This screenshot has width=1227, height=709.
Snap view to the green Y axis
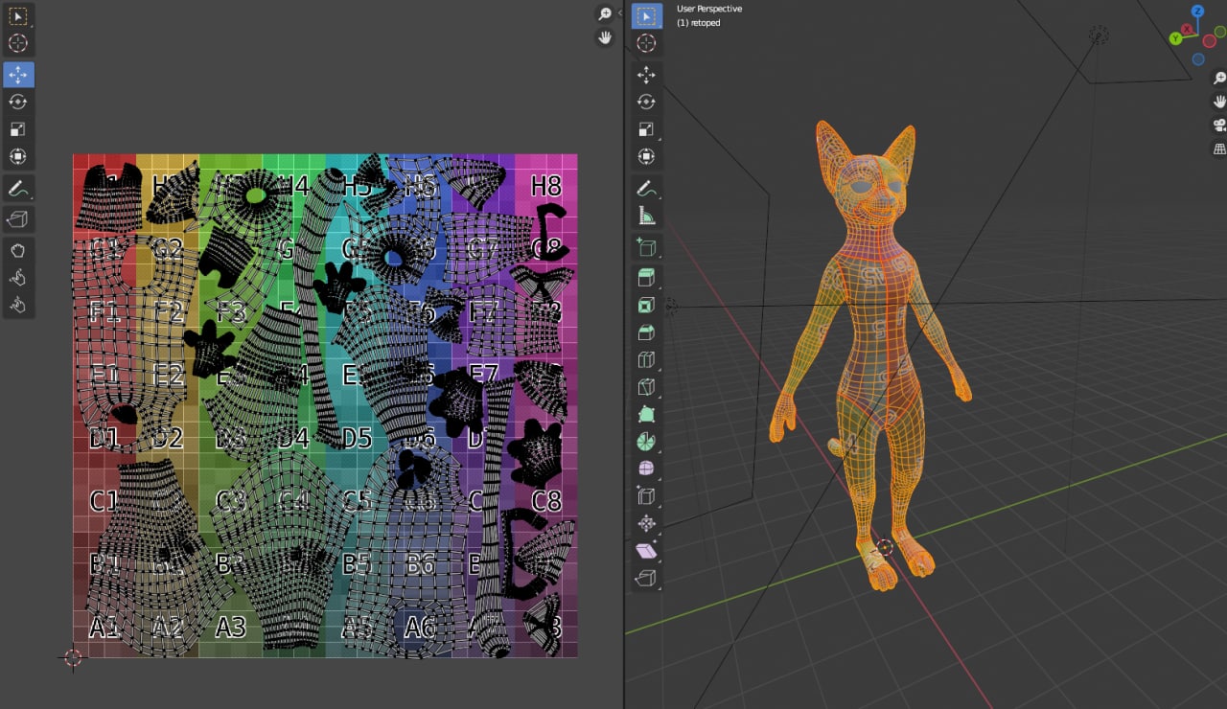tap(1176, 39)
